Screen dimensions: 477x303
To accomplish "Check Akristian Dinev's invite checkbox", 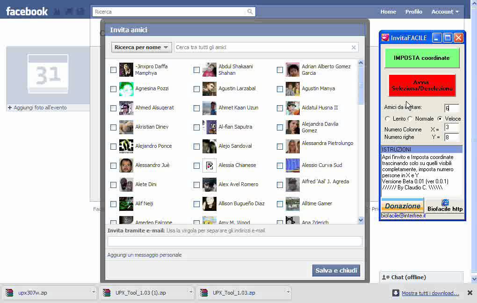I will point(113,127).
